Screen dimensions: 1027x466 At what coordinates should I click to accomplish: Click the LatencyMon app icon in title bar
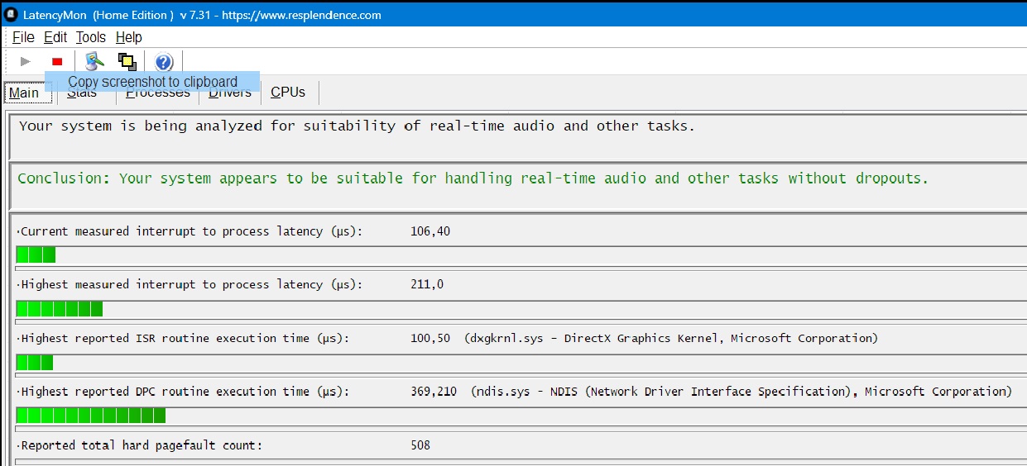(12, 14)
